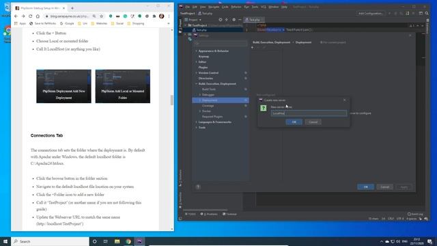437x246 pixels.
Task: Select Required Plugins settings item
Action: pos(212,117)
